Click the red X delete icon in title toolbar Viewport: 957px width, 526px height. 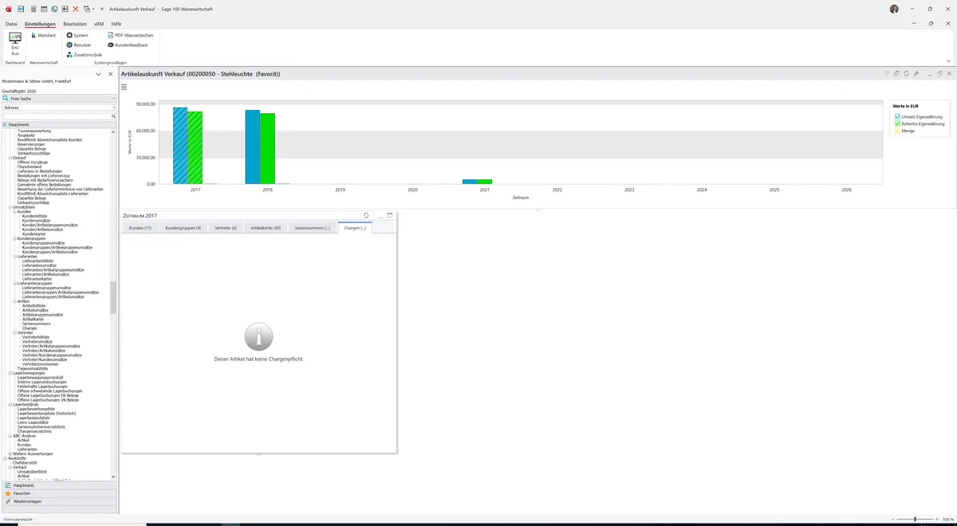point(76,9)
